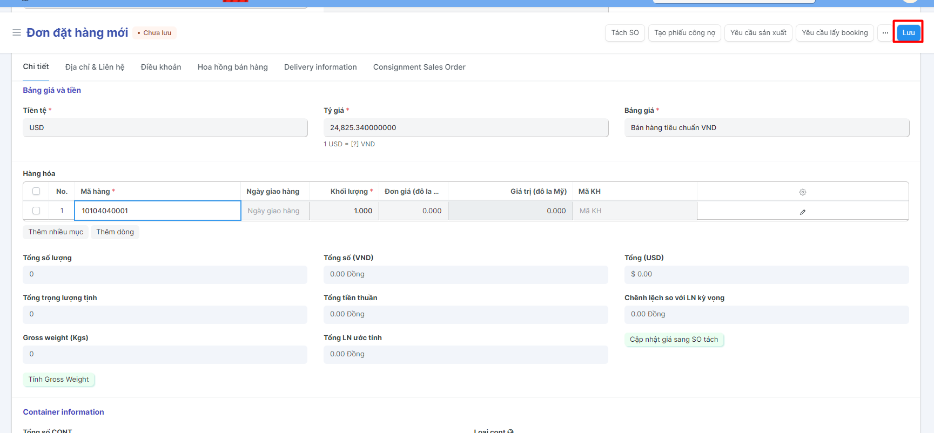Select all rows checkbox in Hàng hóa header

[x=36, y=191]
